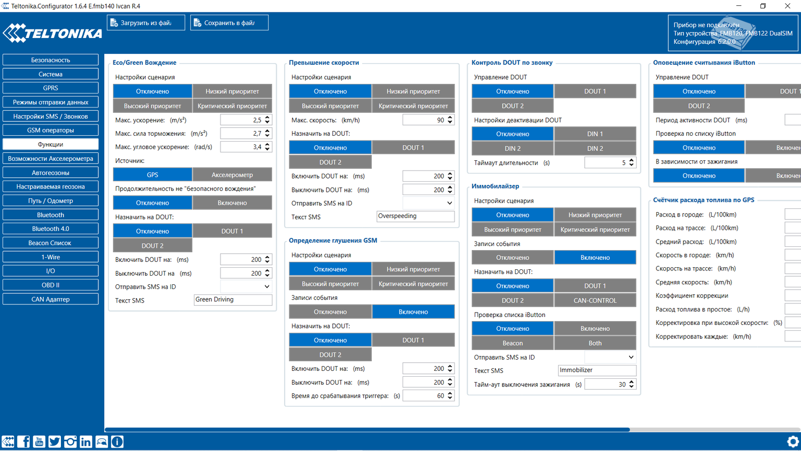Set Immobilizer scenario to 'Критический приоритет'
This screenshot has width=801, height=451.
[595, 229]
